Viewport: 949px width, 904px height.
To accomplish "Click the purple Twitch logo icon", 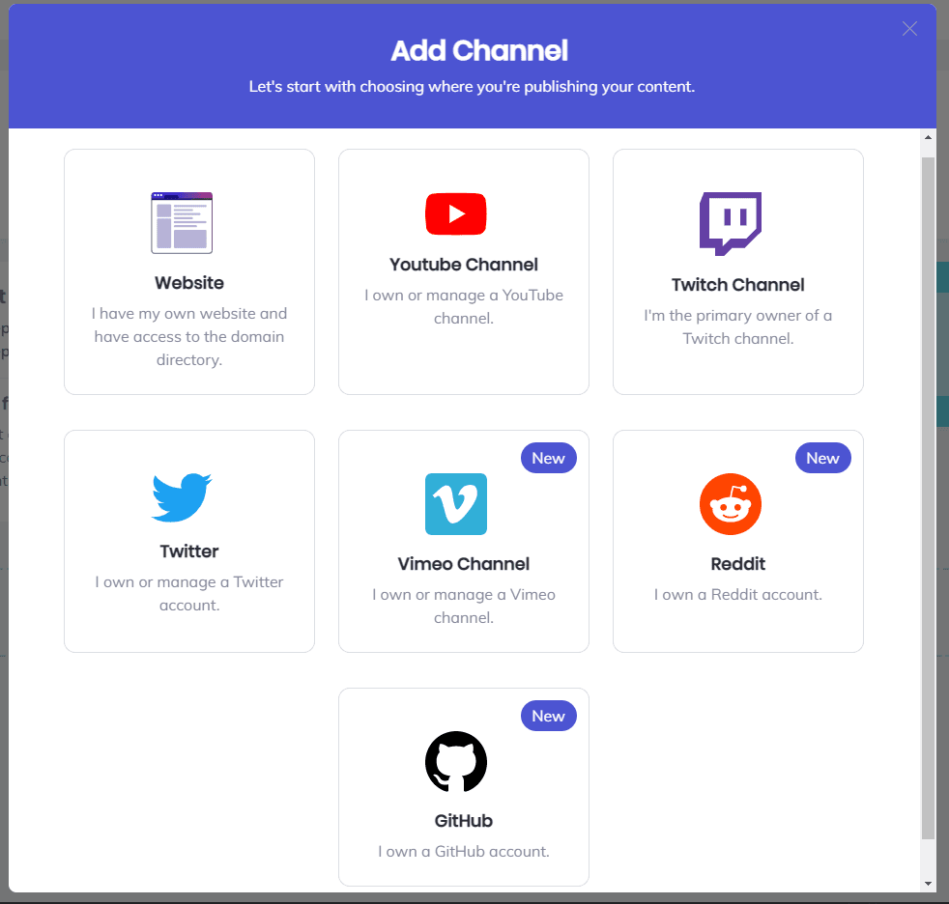I will 731,224.
